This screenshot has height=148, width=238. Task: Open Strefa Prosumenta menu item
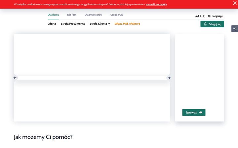pos(73,24)
